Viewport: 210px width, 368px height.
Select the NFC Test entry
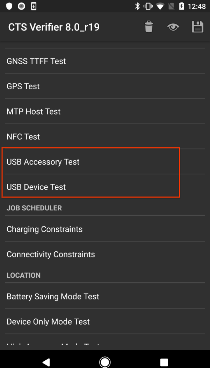[x=23, y=137]
